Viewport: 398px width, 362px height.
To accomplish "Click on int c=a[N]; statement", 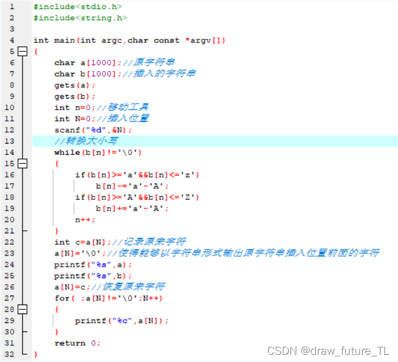I will point(82,242).
